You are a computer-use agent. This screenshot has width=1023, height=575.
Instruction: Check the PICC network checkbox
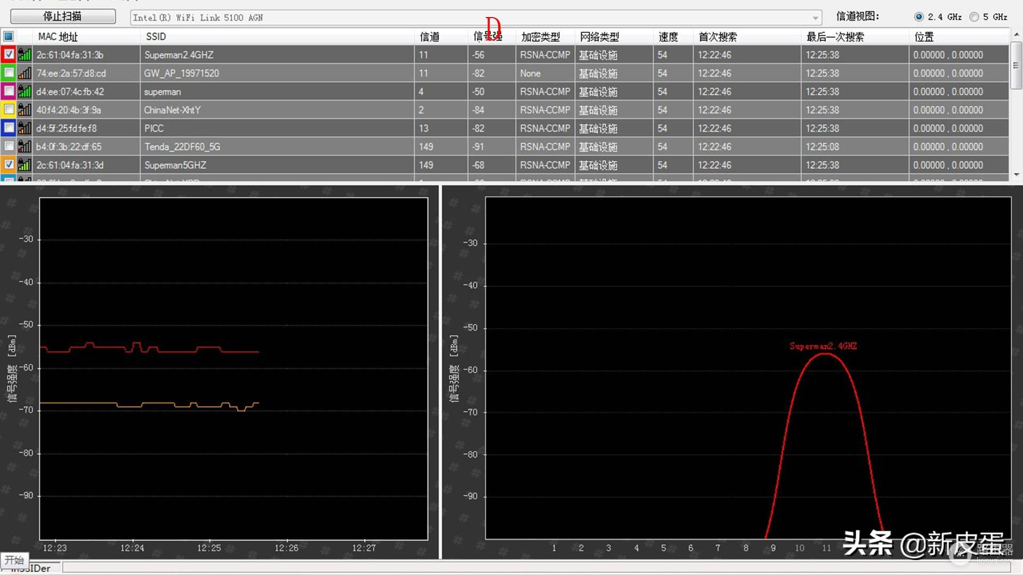pos(9,128)
